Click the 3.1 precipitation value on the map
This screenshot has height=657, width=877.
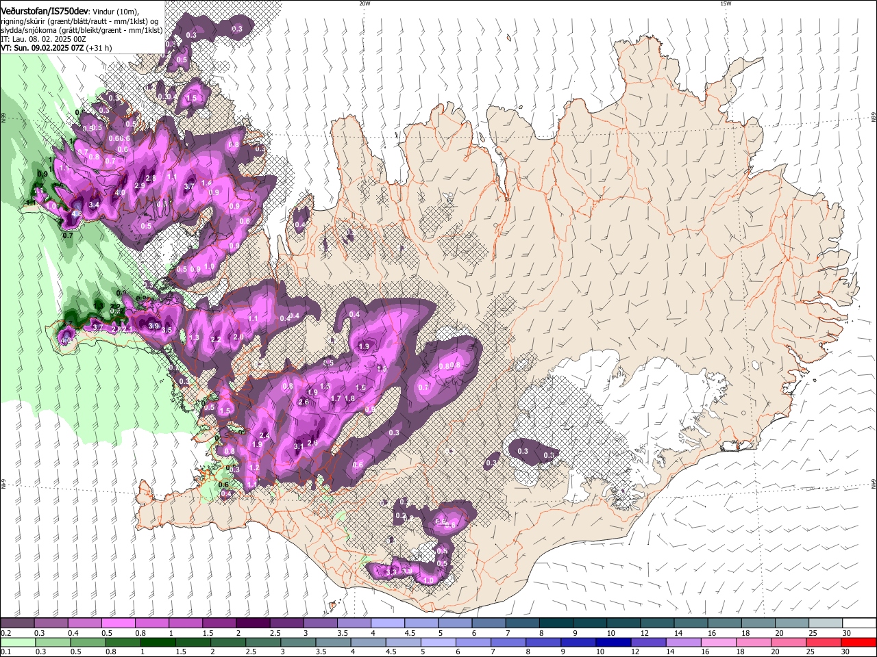[x=299, y=446]
